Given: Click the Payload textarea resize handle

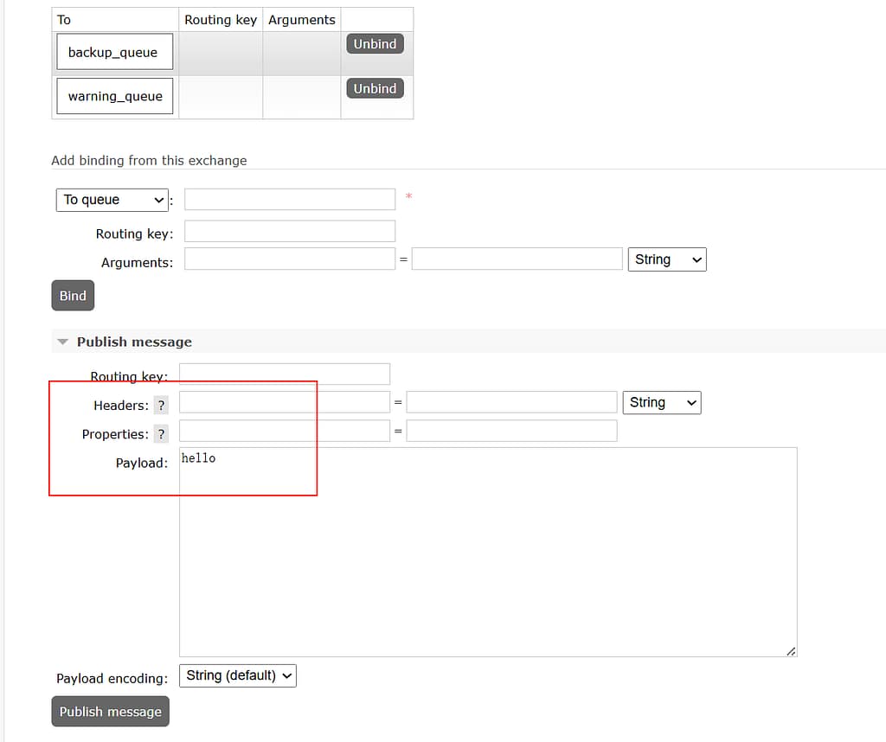Looking at the screenshot, I should click(791, 651).
